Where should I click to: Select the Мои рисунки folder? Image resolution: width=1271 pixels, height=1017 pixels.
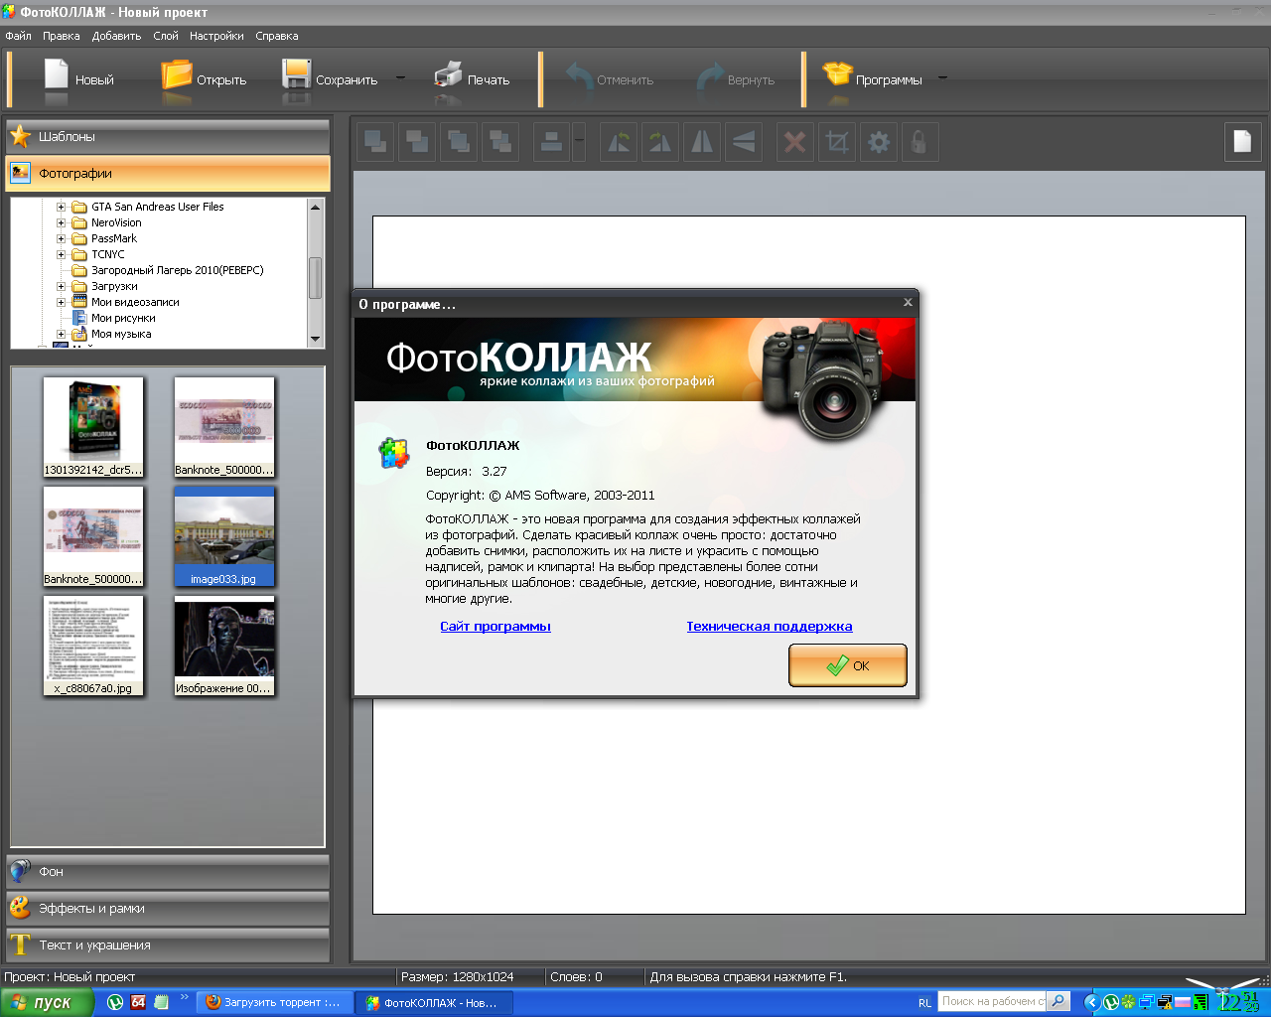[123, 318]
